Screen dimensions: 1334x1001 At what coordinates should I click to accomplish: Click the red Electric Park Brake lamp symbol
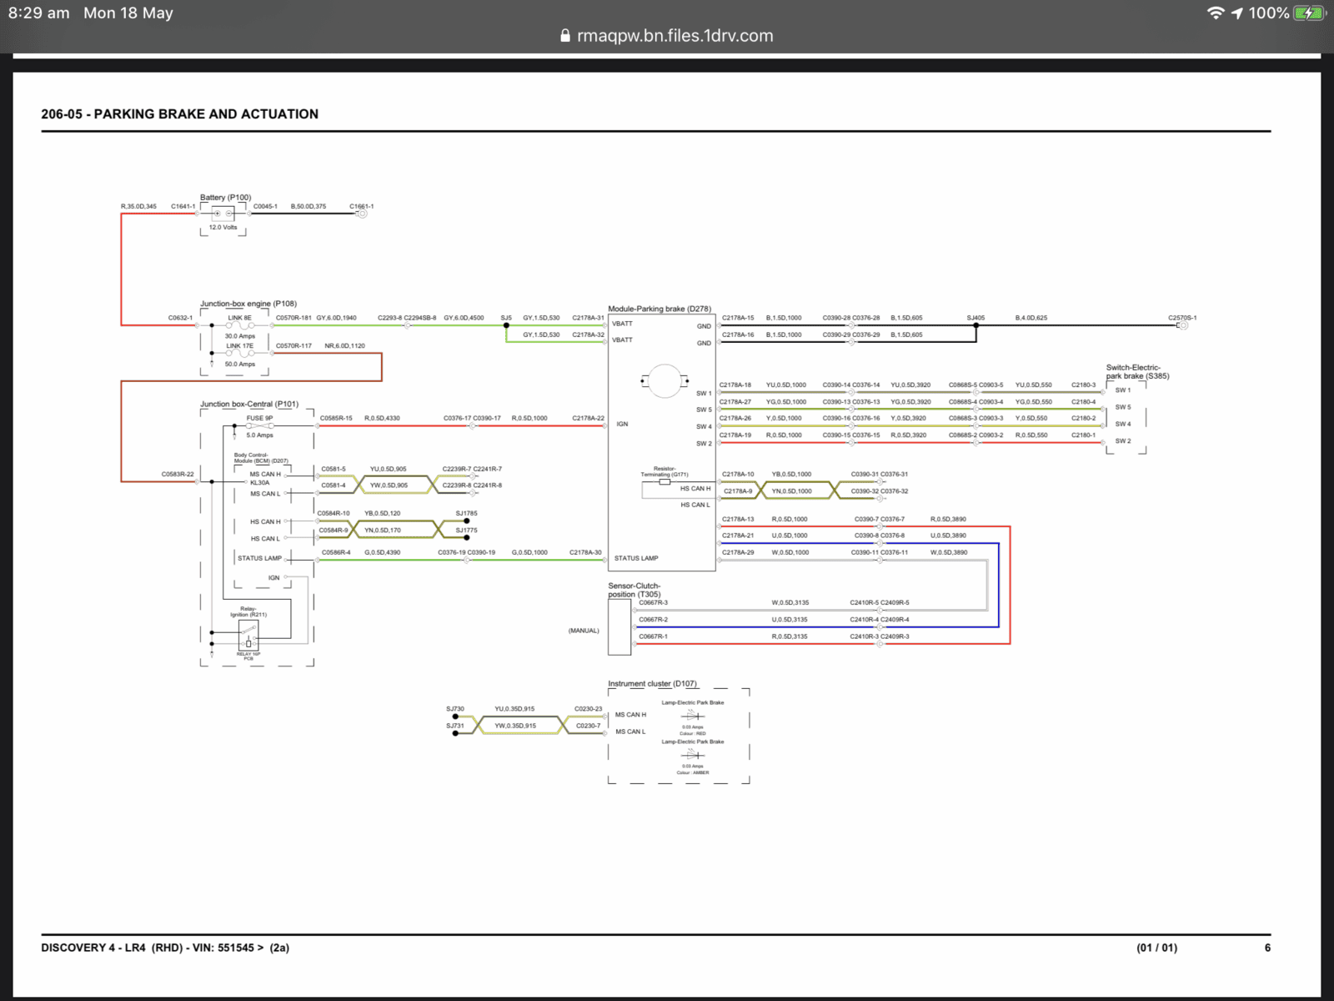point(693,716)
